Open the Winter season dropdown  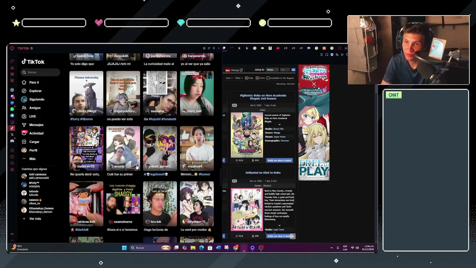tap(272, 70)
